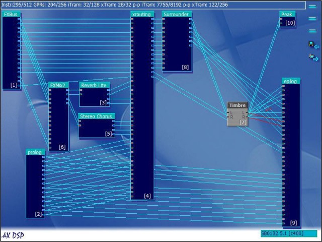Click the [8] label in Surrounder
Screen dimensions: 322x242
point(185,67)
